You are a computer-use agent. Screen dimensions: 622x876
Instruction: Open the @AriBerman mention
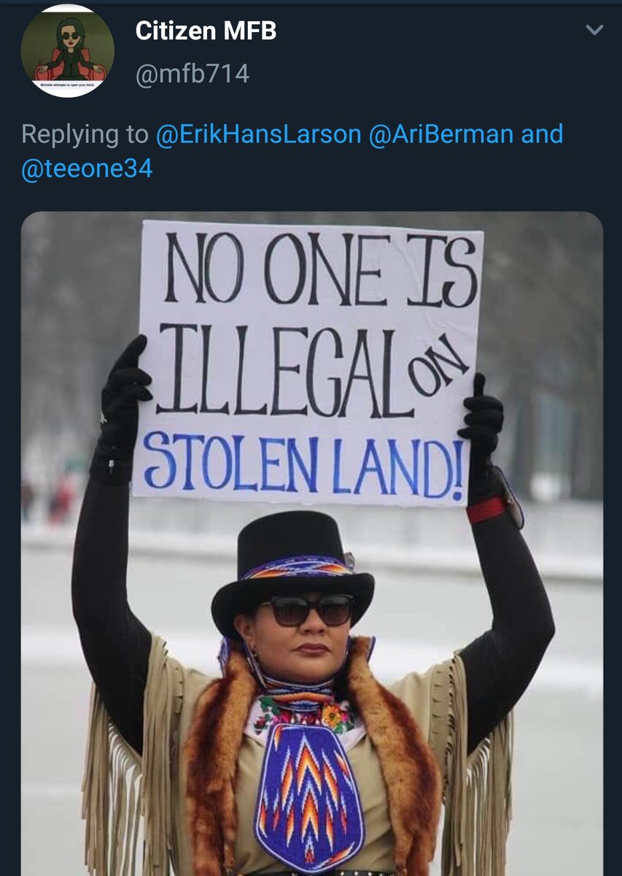[437, 134]
